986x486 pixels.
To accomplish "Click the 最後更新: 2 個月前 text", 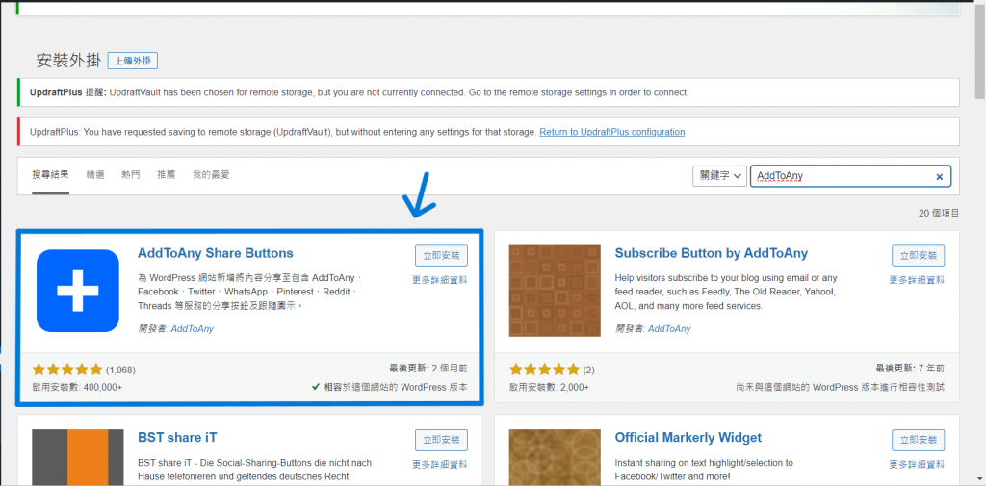I will [x=428, y=369].
